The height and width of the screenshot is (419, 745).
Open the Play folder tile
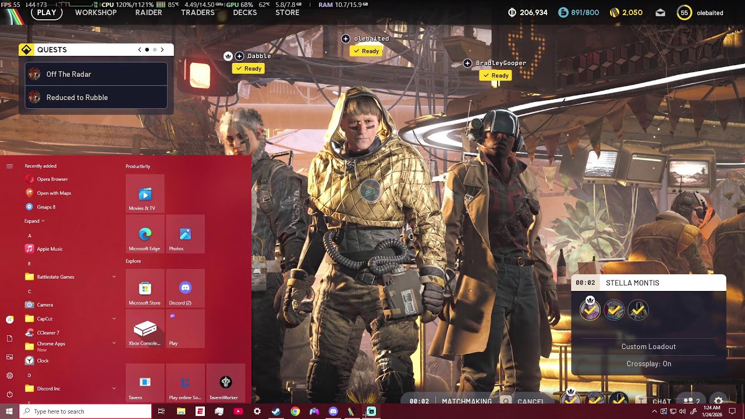tap(185, 328)
